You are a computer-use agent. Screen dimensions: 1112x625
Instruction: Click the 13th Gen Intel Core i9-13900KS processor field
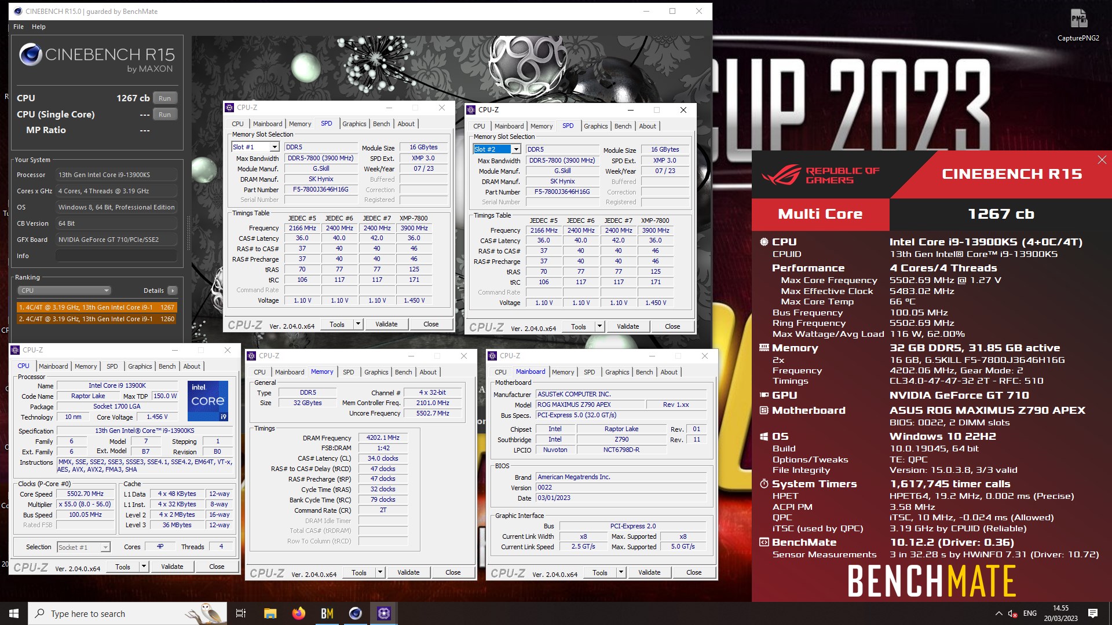[x=116, y=175]
